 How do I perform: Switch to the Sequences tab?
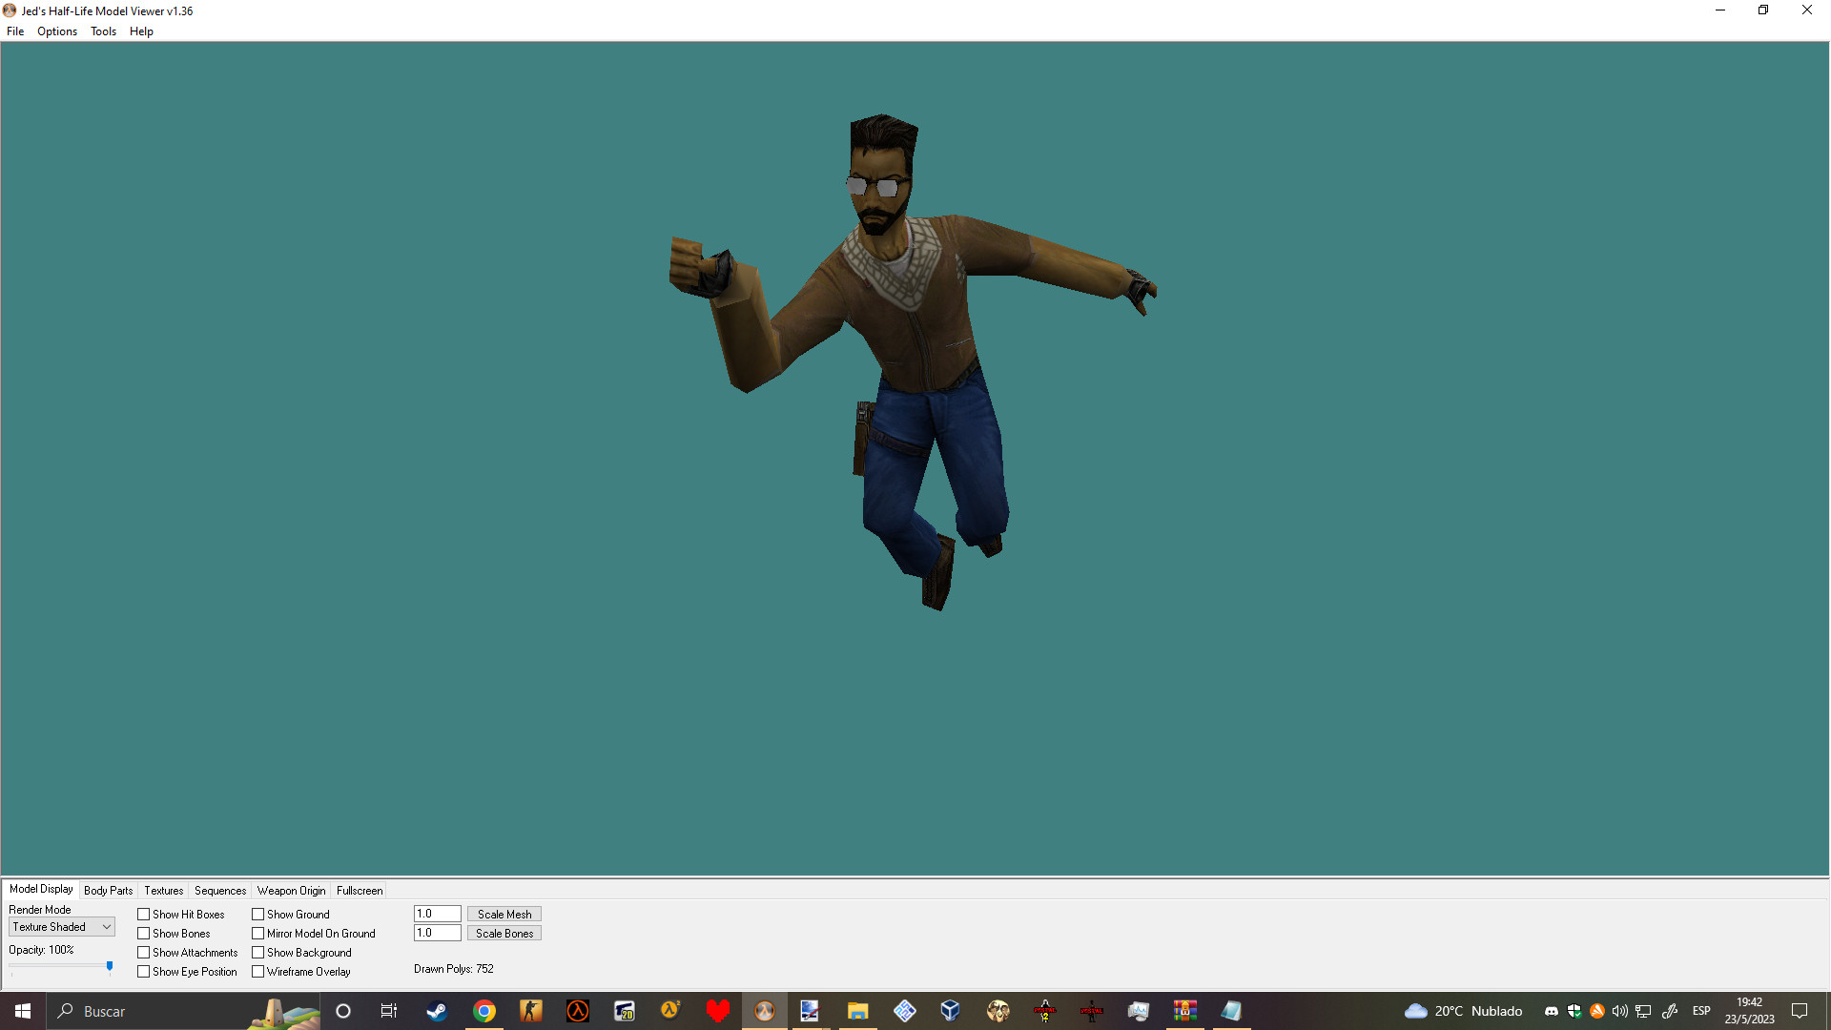(x=220, y=891)
